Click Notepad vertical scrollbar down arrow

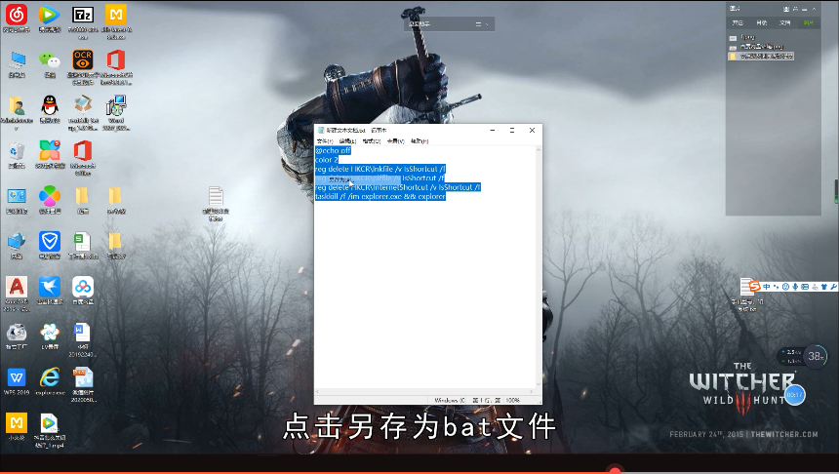pyautogui.click(x=539, y=384)
